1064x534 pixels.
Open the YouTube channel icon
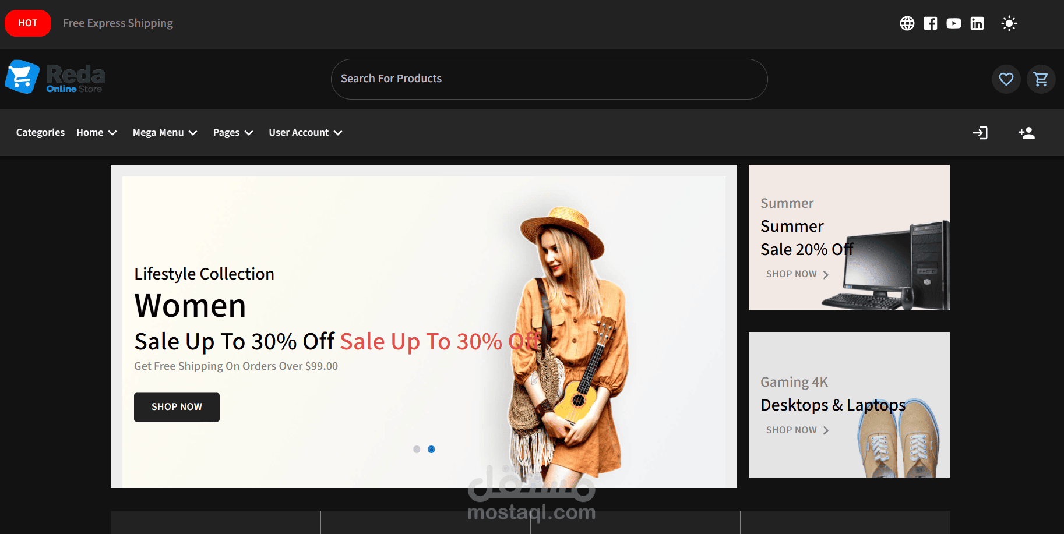pyautogui.click(x=954, y=23)
